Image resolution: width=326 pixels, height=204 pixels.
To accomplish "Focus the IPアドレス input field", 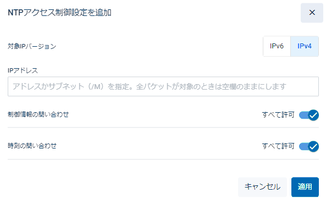I will coord(163,86).
